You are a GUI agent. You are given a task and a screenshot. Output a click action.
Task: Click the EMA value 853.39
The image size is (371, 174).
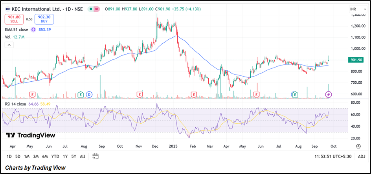(45, 29)
